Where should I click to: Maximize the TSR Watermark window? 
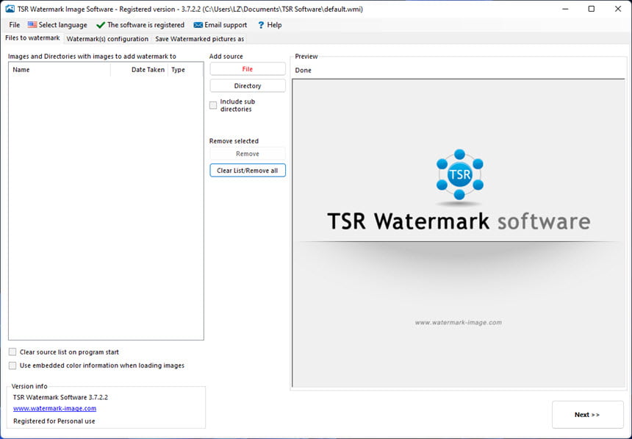pos(592,9)
